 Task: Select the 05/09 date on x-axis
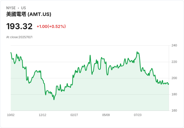click(106, 115)
